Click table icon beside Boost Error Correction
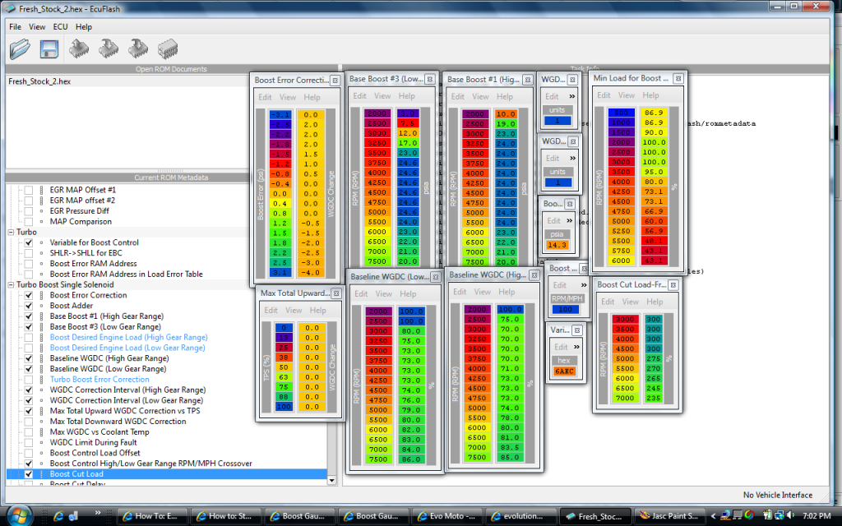The image size is (842, 526). [x=41, y=295]
